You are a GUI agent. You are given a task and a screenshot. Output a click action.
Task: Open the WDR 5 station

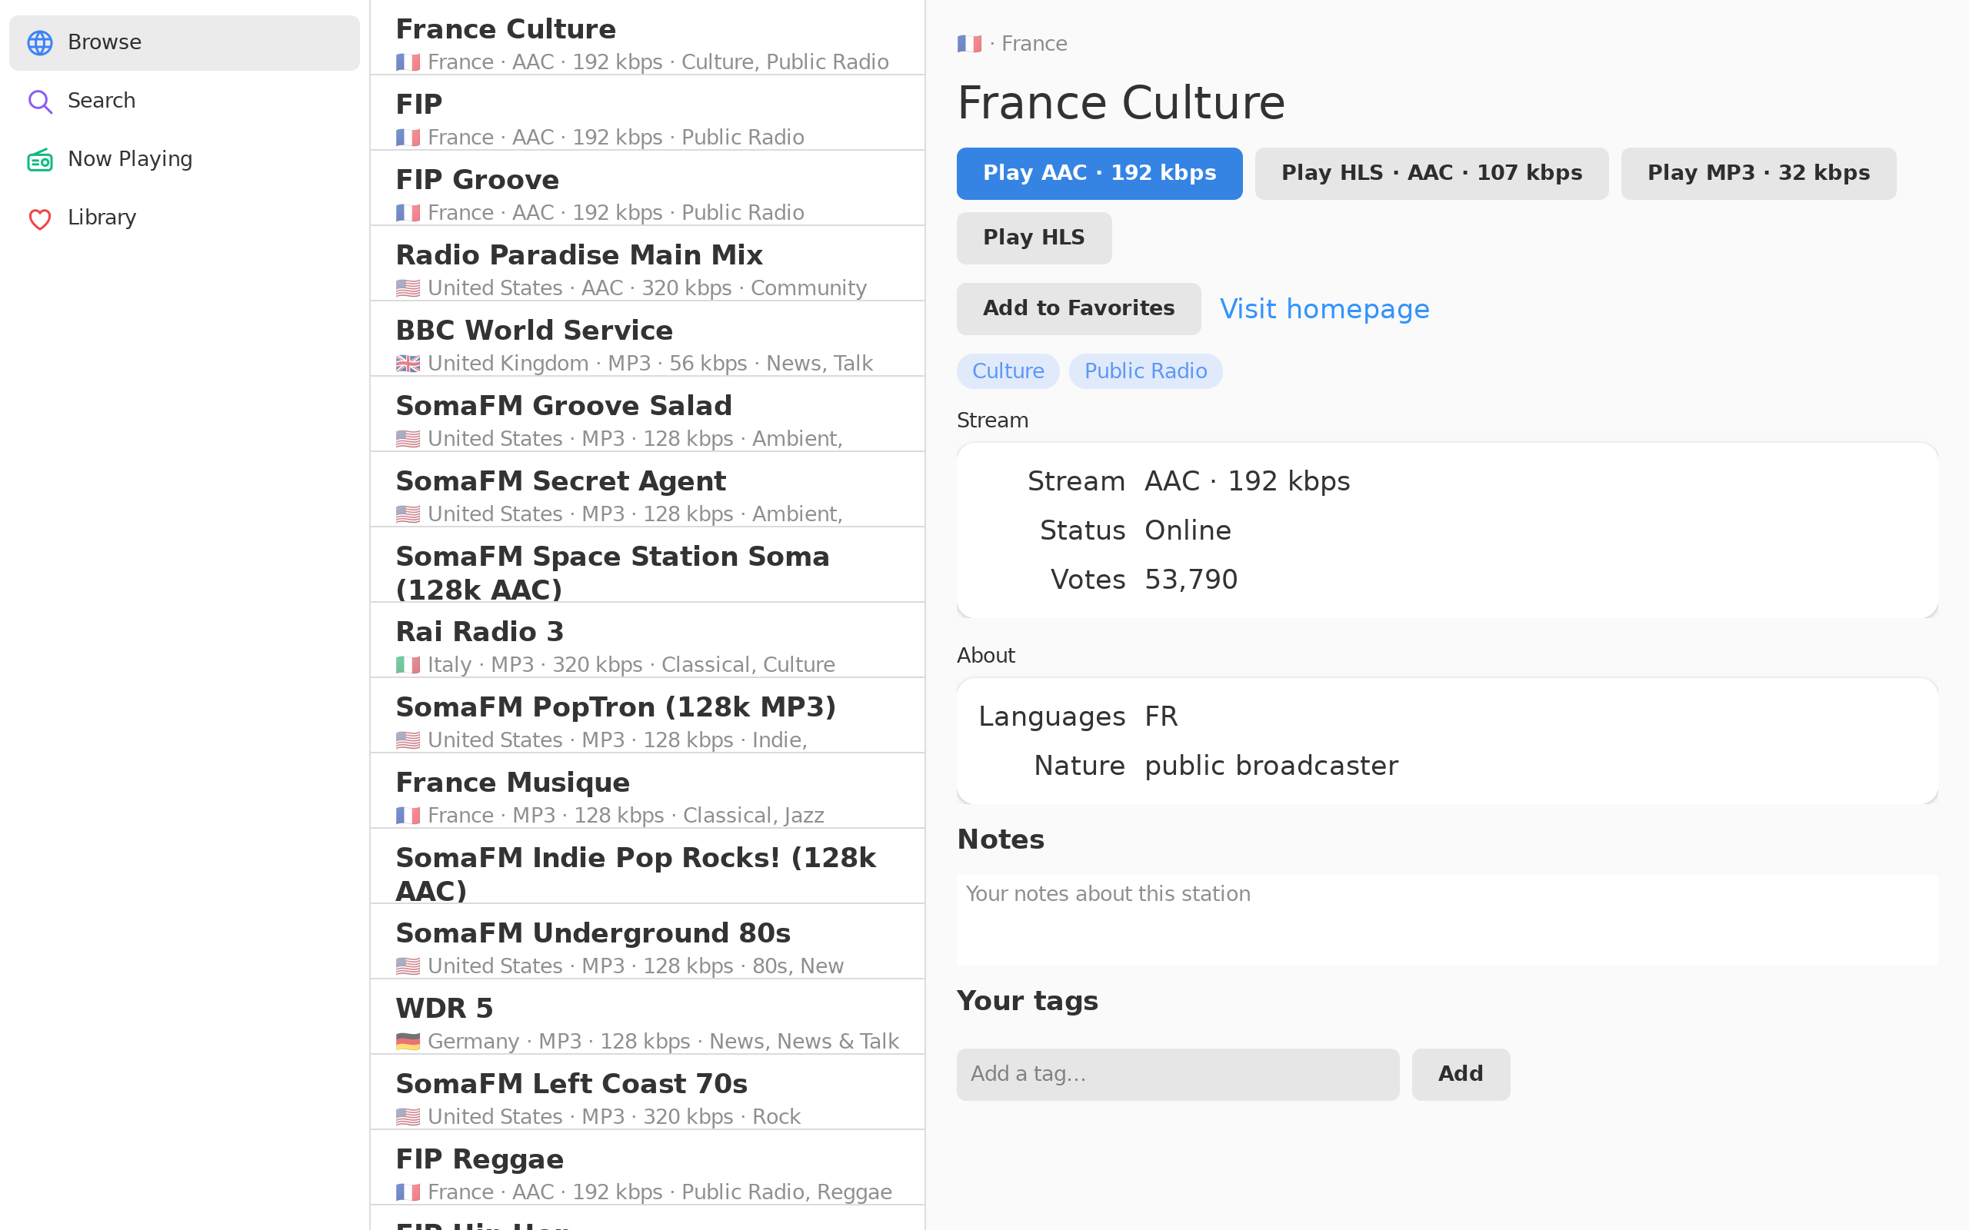648,1017
